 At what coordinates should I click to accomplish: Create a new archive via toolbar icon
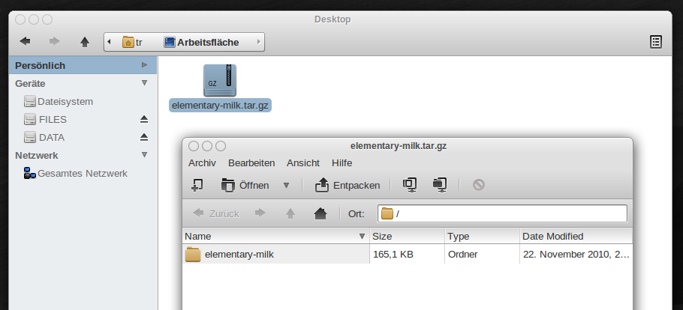coord(197,185)
